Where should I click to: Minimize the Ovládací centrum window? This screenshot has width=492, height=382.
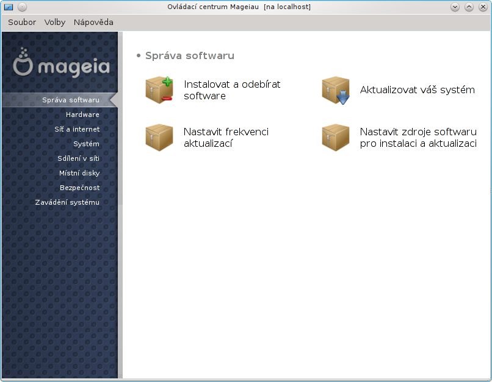point(455,7)
